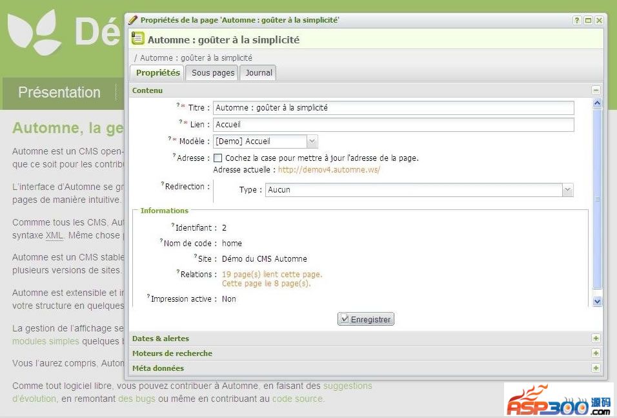Show help for the Modèle field

(x=170, y=138)
